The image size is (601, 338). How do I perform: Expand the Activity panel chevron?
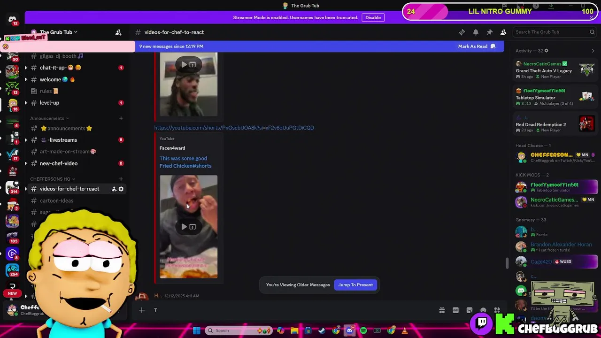[593, 51]
